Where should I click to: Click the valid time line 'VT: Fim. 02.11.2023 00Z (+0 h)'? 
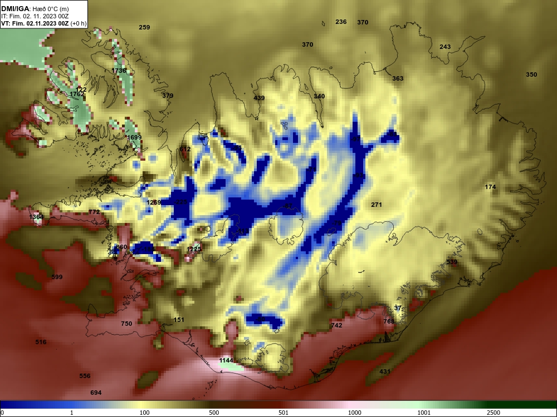43,23
